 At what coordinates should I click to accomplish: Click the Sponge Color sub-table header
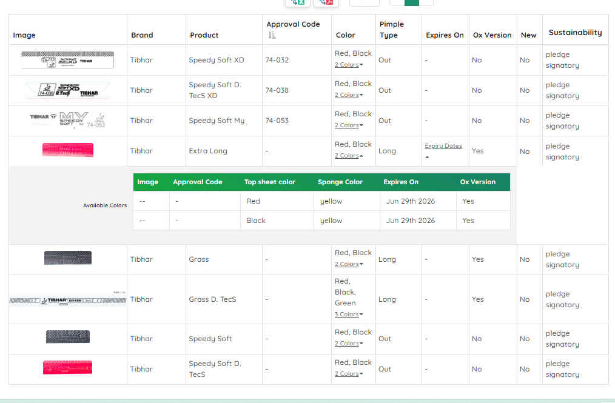[x=340, y=182]
